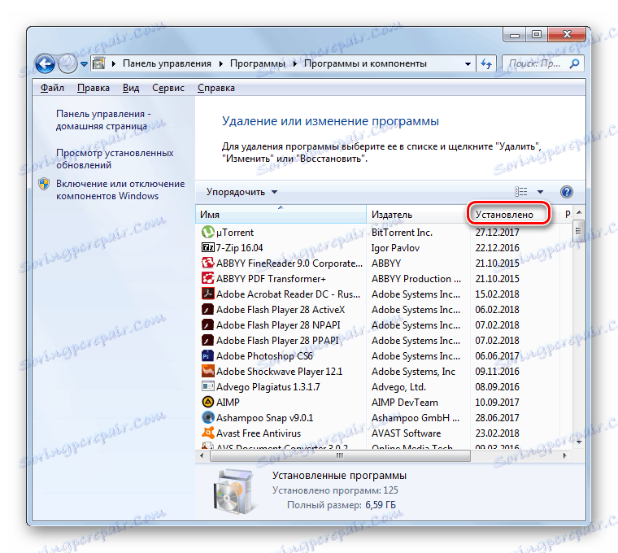The height and width of the screenshot is (553, 618).
Task: Expand arrow after Программы breadcrumb
Action: click(294, 64)
